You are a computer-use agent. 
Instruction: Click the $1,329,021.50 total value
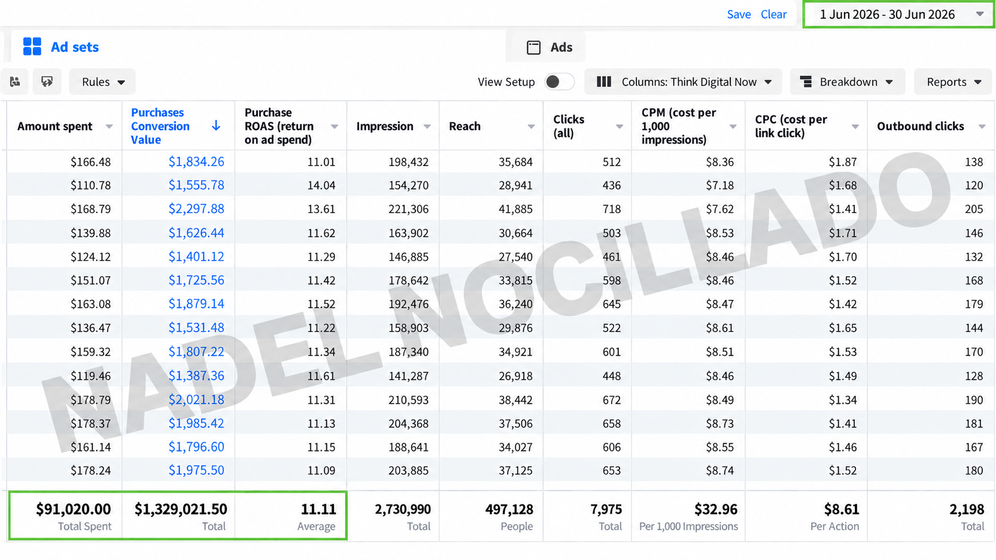[180, 509]
